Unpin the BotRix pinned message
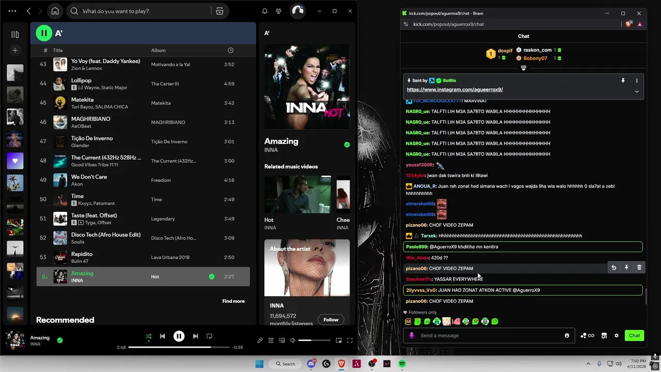This screenshot has width=661, height=372. coord(623,81)
